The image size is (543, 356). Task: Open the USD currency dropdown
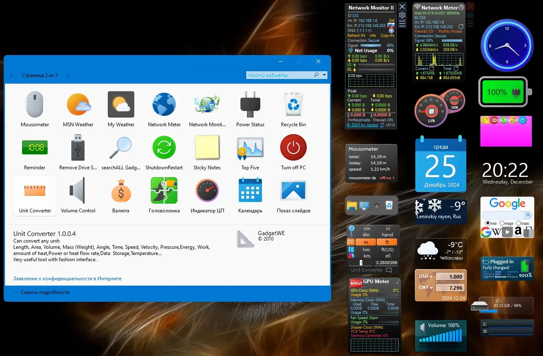pyautogui.click(x=431, y=277)
